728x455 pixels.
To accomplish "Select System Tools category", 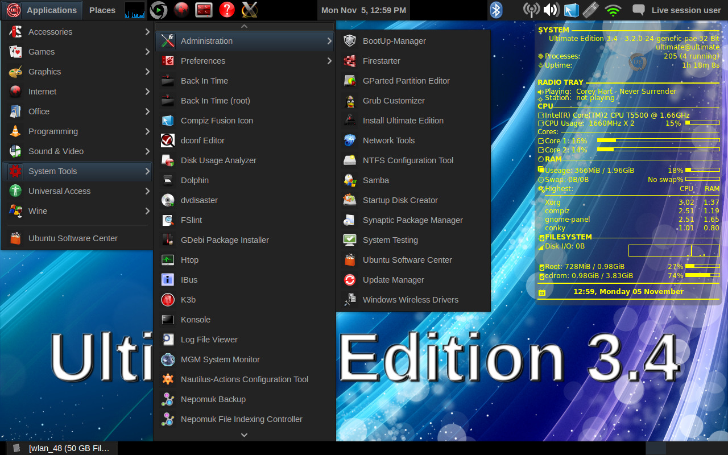I will pyautogui.click(x=77, y=171).
